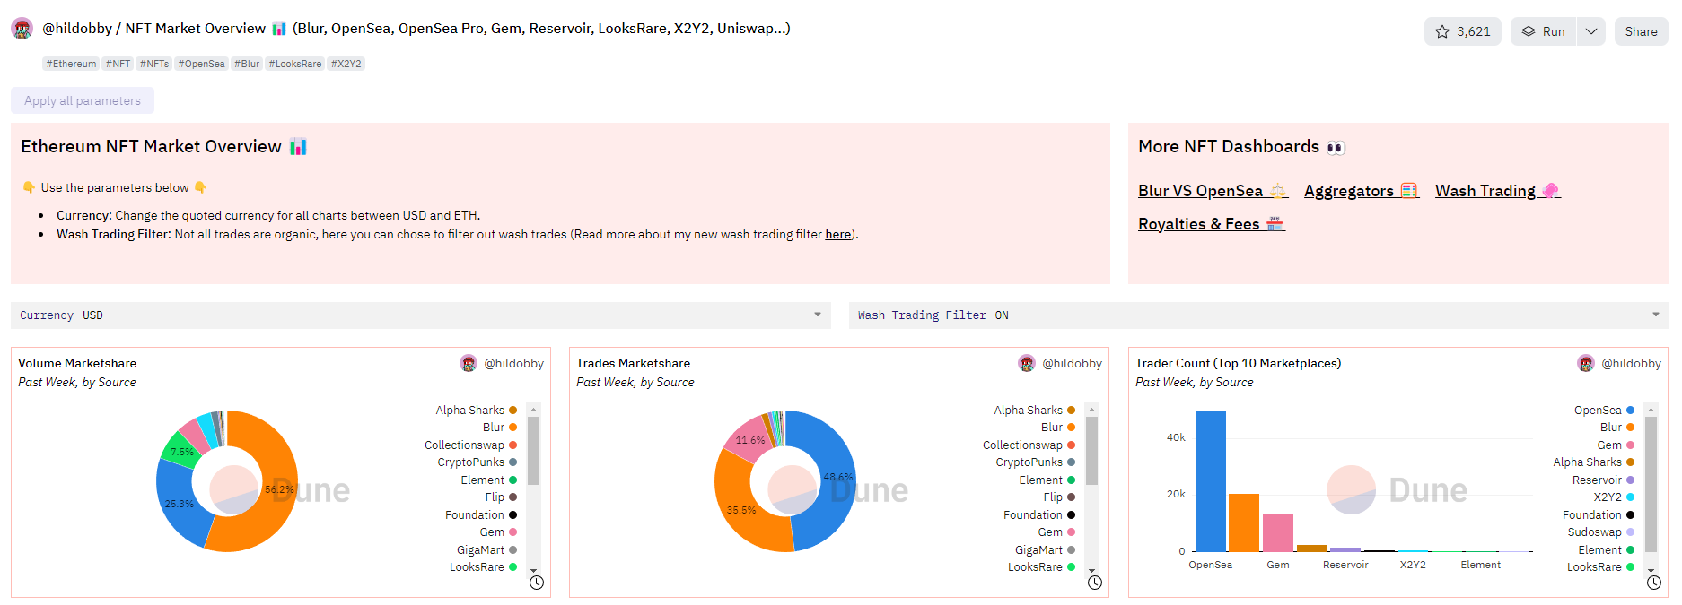Click avatar icon on Volume Marketshare card
Viewport: 1682px width, 605px height.
pos(469,363)
